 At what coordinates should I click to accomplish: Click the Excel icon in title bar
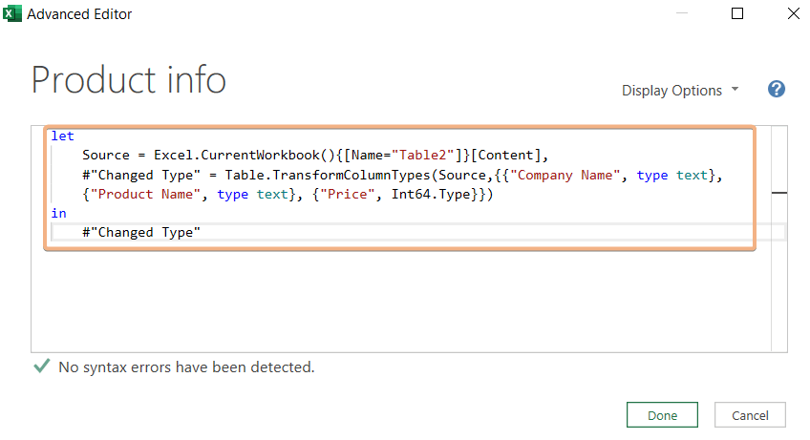13,14
